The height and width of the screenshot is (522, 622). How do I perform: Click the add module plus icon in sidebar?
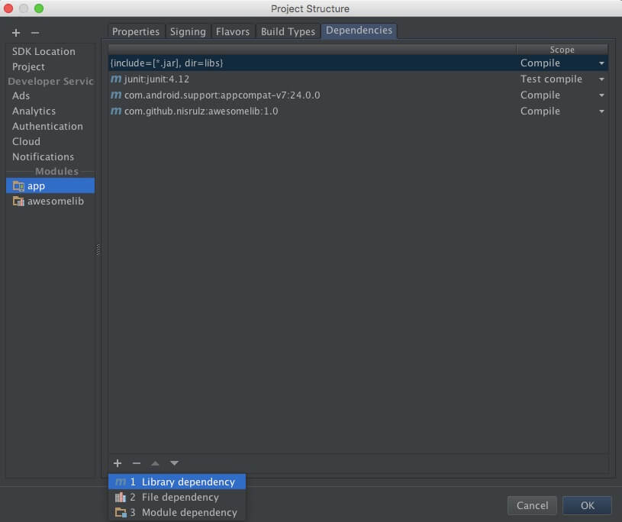16,33
